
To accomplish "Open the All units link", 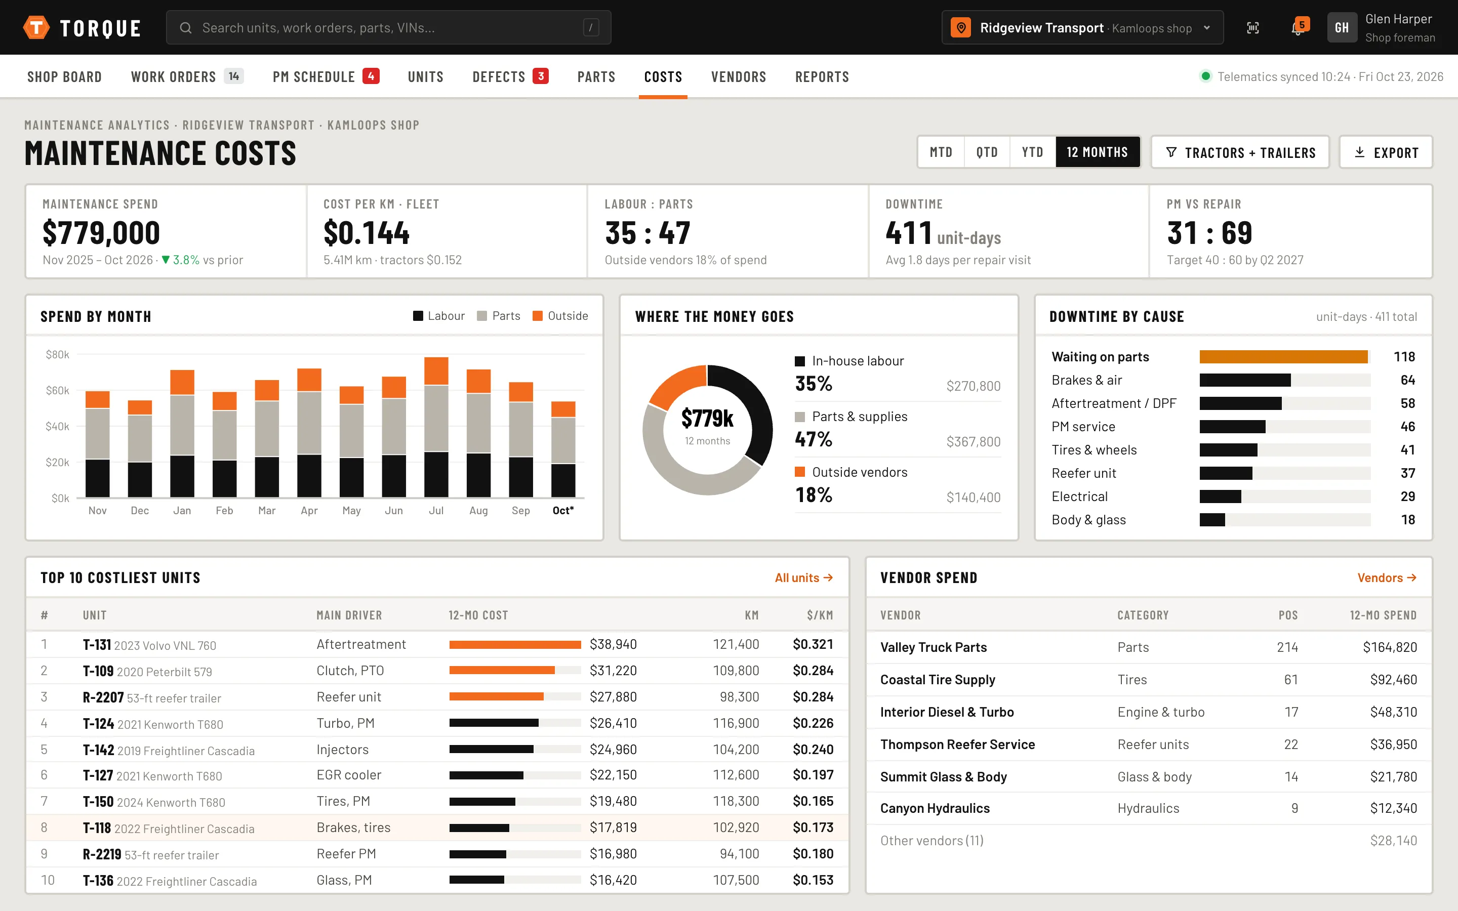I will click(x=804, y=578).
